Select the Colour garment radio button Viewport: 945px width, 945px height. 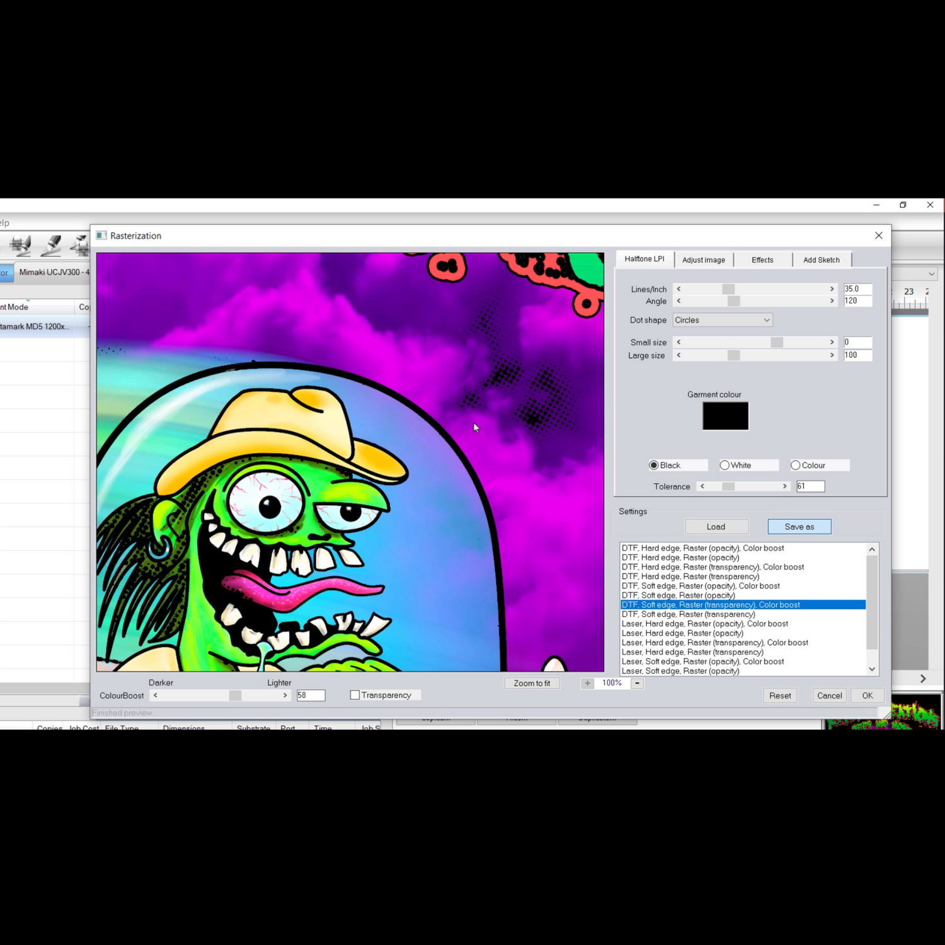point(796,466)
